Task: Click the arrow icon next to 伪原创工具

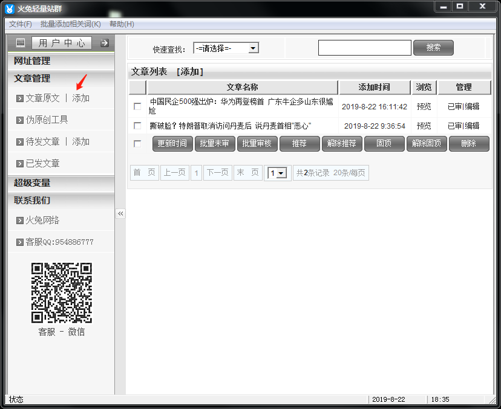Action: pyautogui.click(x=20, y=120)
